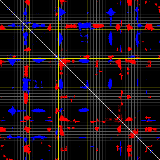The width and height of the screenshot is (160, 160).
Task: Select the large red blob in bottom-left corner
Action: coord(27,149)
